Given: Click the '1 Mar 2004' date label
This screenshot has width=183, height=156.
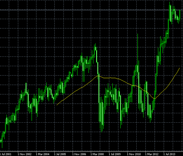Looking at the screenshot, I should pos(43,154).
